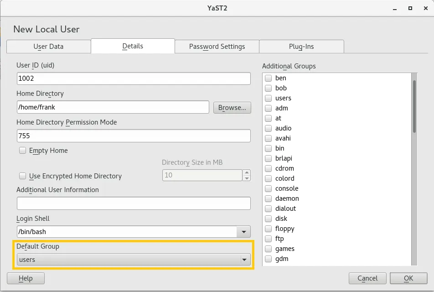Increase Directory Size spinner value
Screen dimensions: 434x292
[x=247, y=172]
